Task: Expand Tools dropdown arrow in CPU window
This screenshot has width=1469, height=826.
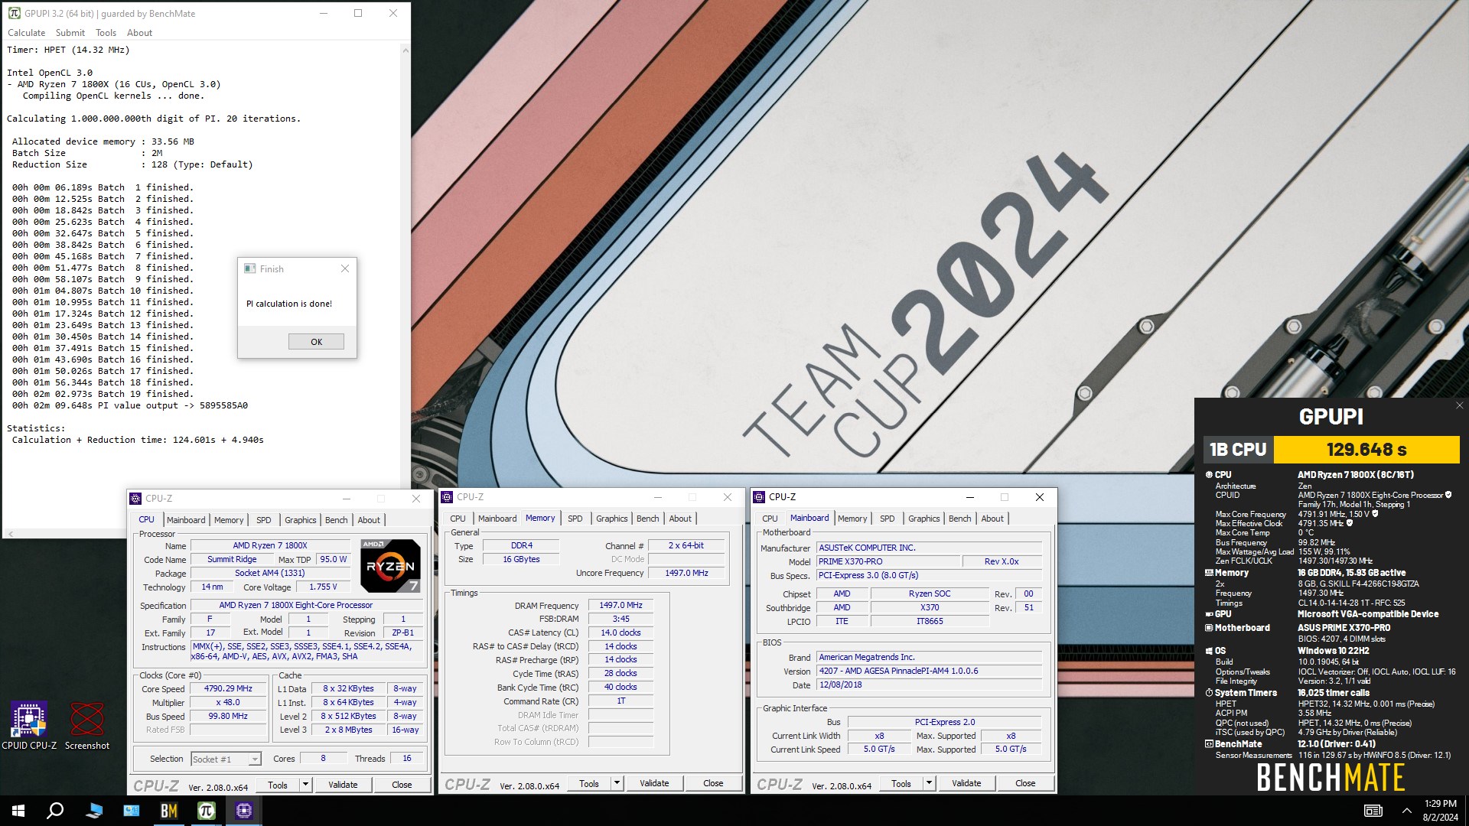Action: pyautogui.click(x=305, y=785)
